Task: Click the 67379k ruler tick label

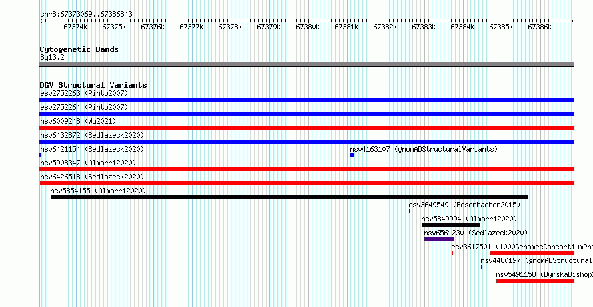Action: (269, 27)
